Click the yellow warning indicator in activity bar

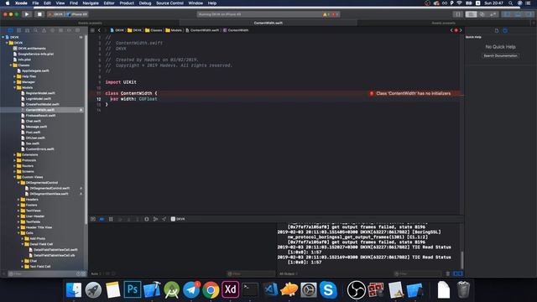[326, 14]
